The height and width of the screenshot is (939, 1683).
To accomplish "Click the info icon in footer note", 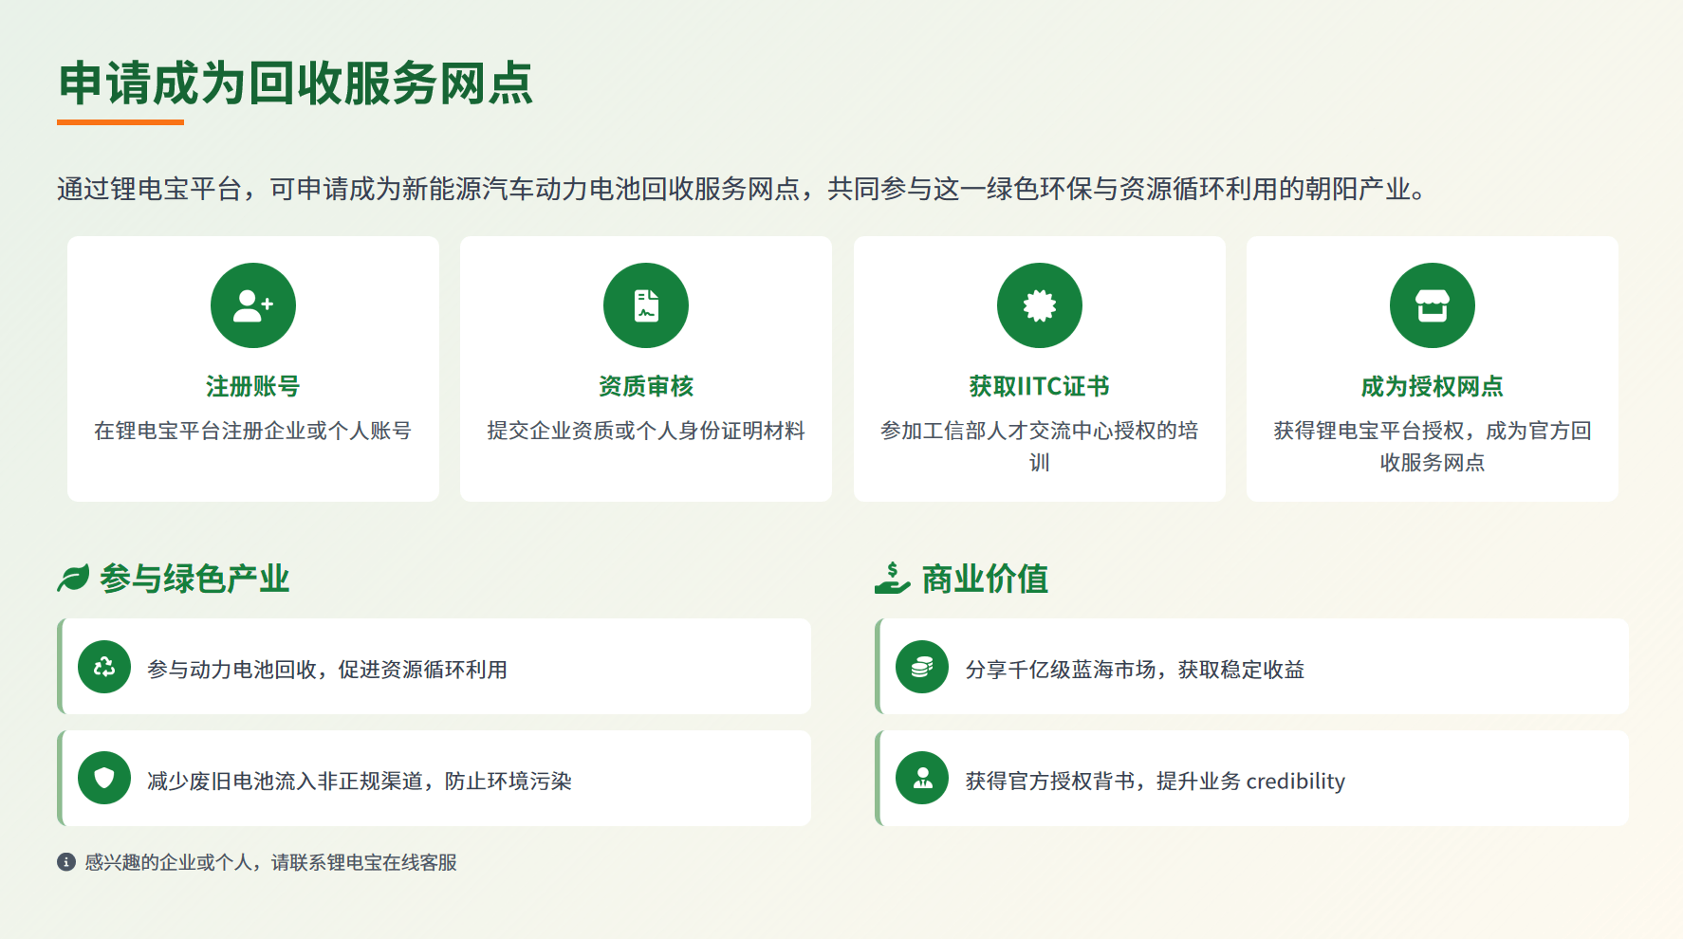I will coord(66,862).
